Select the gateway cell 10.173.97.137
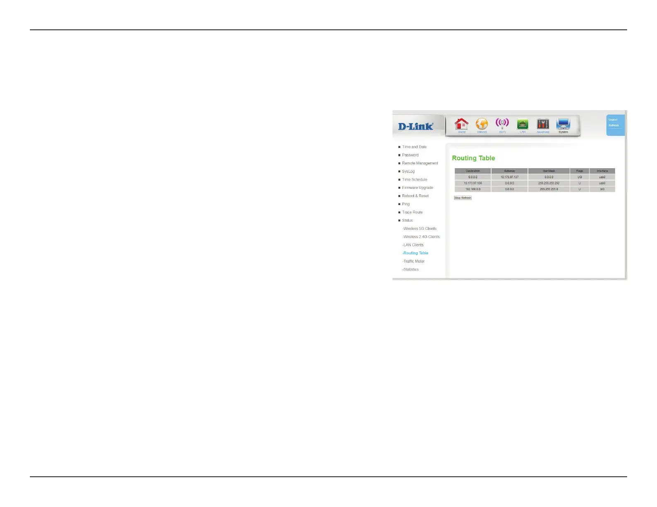 [510, 177]
